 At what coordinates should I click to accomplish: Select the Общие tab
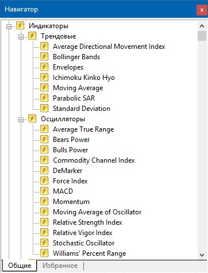(20, 266)
